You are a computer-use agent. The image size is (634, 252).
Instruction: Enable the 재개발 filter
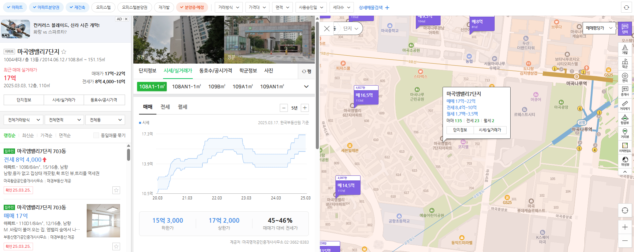(x=164, y=7)
